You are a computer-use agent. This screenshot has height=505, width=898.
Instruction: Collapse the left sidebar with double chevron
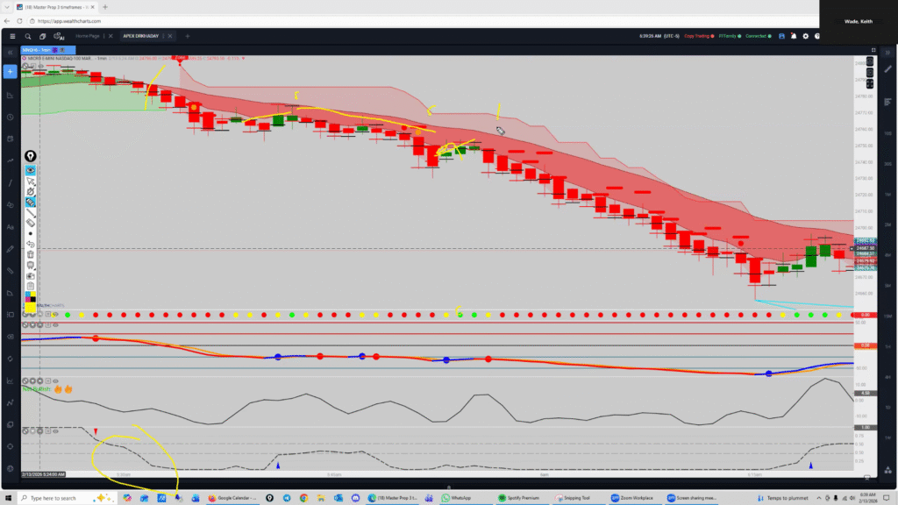coord(10,53)
